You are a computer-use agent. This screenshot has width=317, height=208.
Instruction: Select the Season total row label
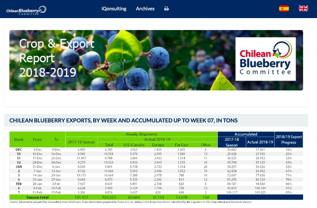(x=38, y=197)
